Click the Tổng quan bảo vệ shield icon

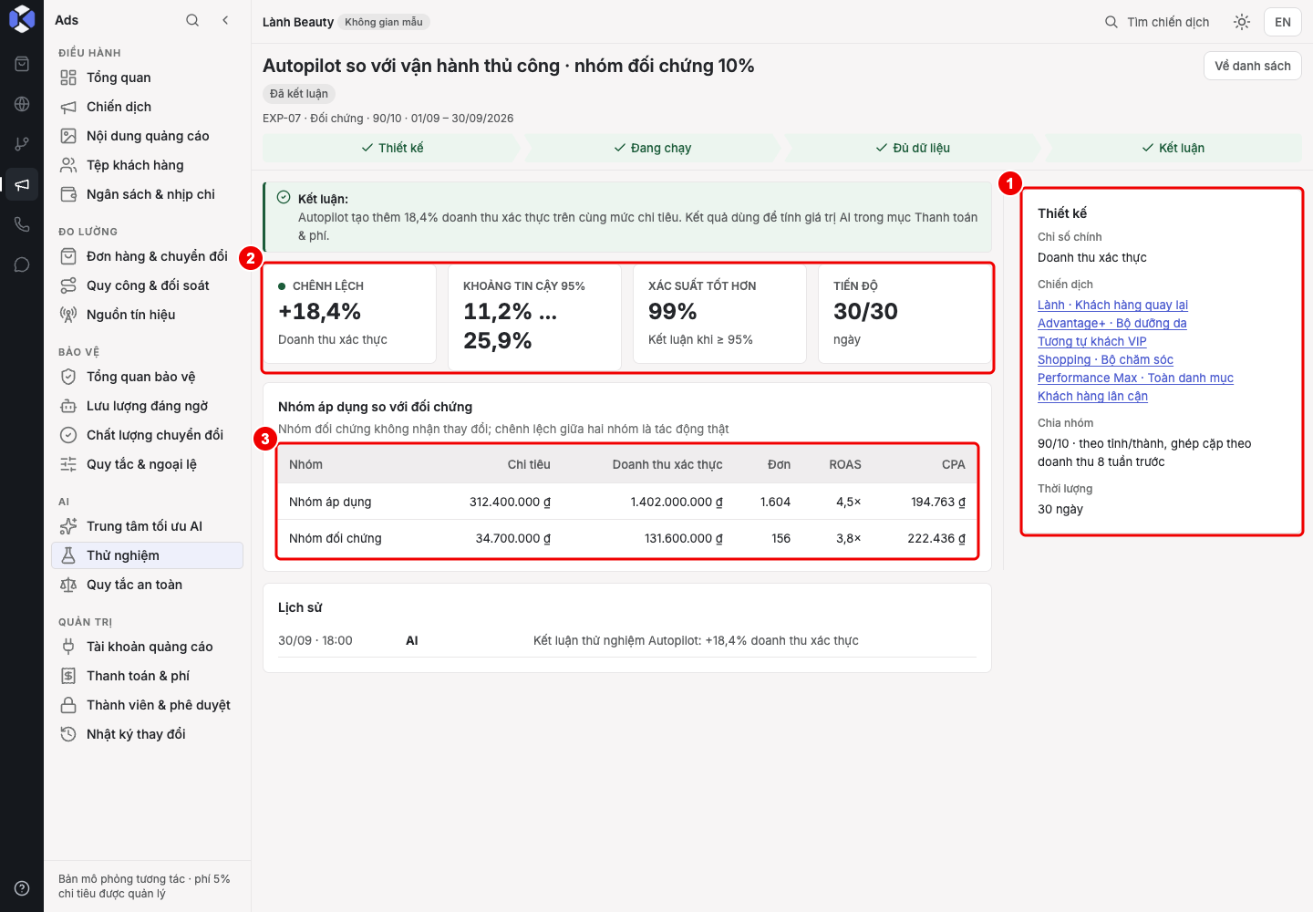(68, 377)
